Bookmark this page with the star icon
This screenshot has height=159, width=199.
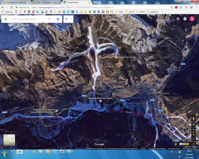coord(171,7)
